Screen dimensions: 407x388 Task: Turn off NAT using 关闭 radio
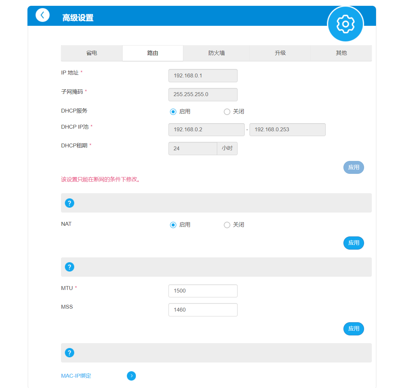coord(227,225)
